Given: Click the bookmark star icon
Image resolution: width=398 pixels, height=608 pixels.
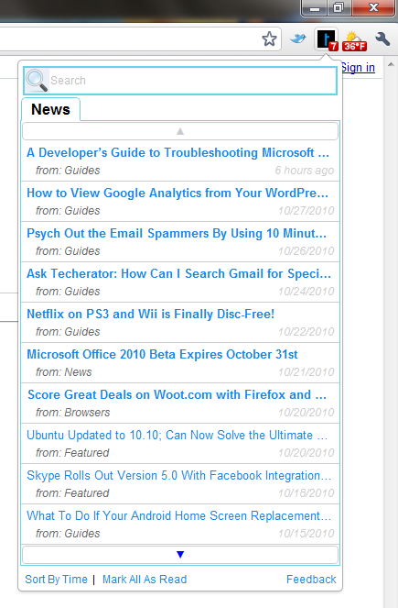Looking at the screenshot, I should (x=269, y=39).
